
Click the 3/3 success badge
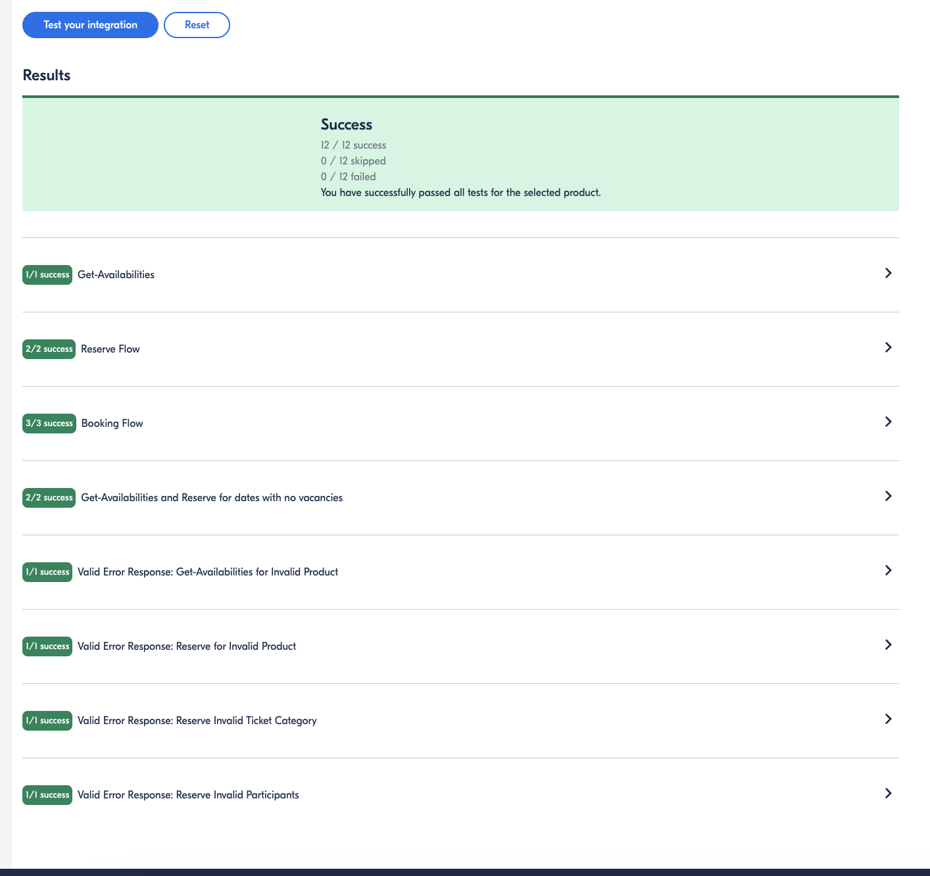(49, 424)
